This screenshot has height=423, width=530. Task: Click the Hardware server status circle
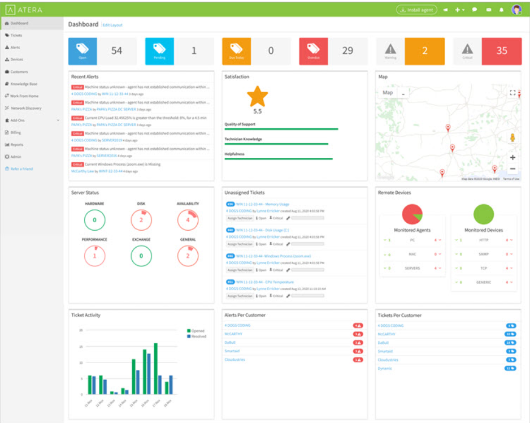[x=95, y=220]
